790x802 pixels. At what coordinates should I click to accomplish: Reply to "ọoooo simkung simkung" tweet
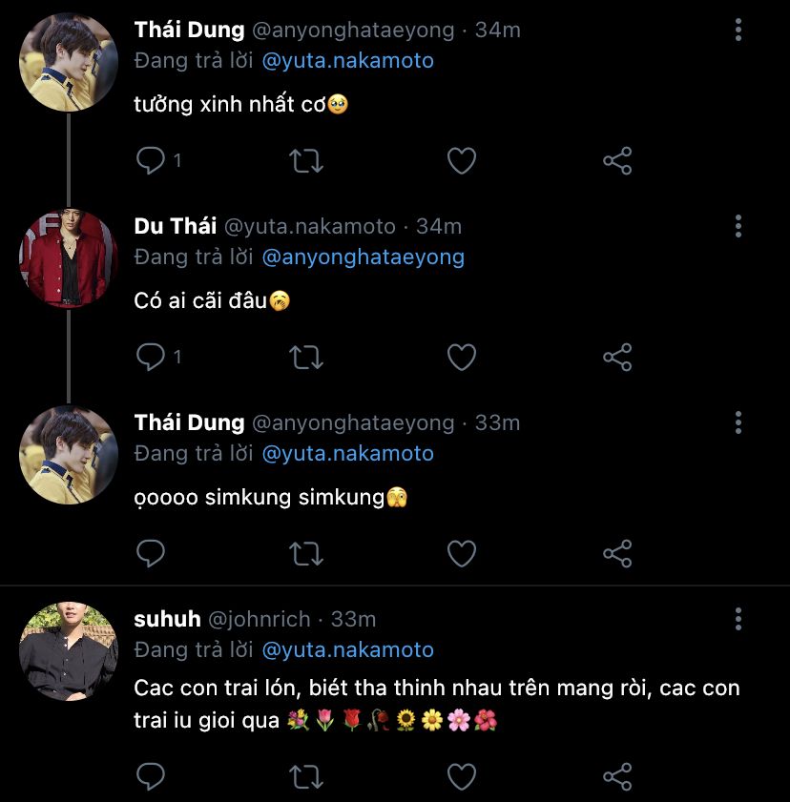pyautogui.click(x=151, y=553)
